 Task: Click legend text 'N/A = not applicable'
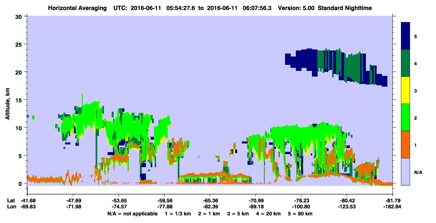[x=132, y=214]
